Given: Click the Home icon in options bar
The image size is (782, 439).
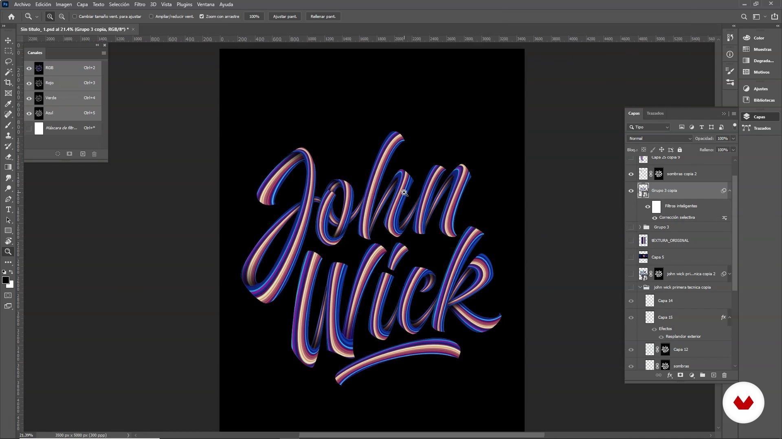Looking at the screenshot, I should [x=11, y=17].
